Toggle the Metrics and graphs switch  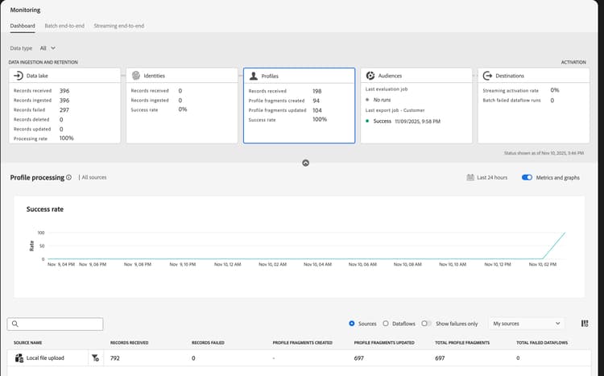point(527,177)
